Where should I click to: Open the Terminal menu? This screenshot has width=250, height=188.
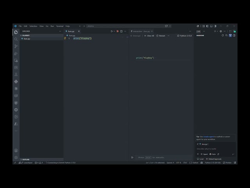[60, 26]
